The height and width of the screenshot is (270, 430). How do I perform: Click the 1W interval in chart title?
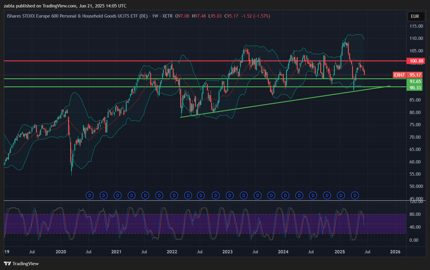(x=155, y=16)
